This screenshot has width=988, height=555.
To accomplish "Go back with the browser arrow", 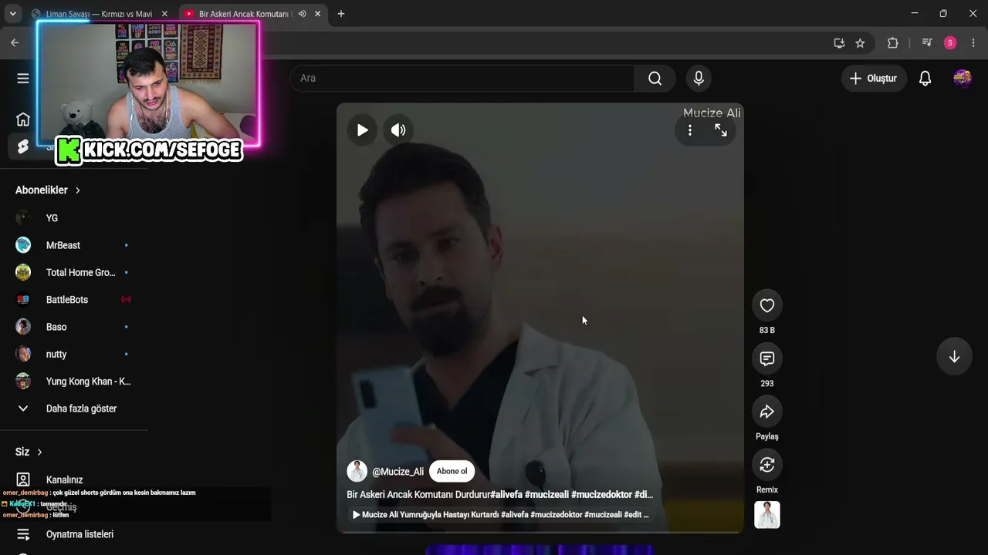I will tap(15, 43).
